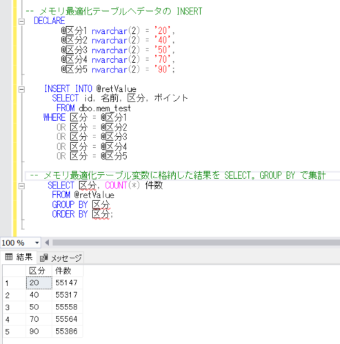Viewport: 340px width, 344px height.
Task: Switch to the 結果 tab
Action: tap(19, 257)
